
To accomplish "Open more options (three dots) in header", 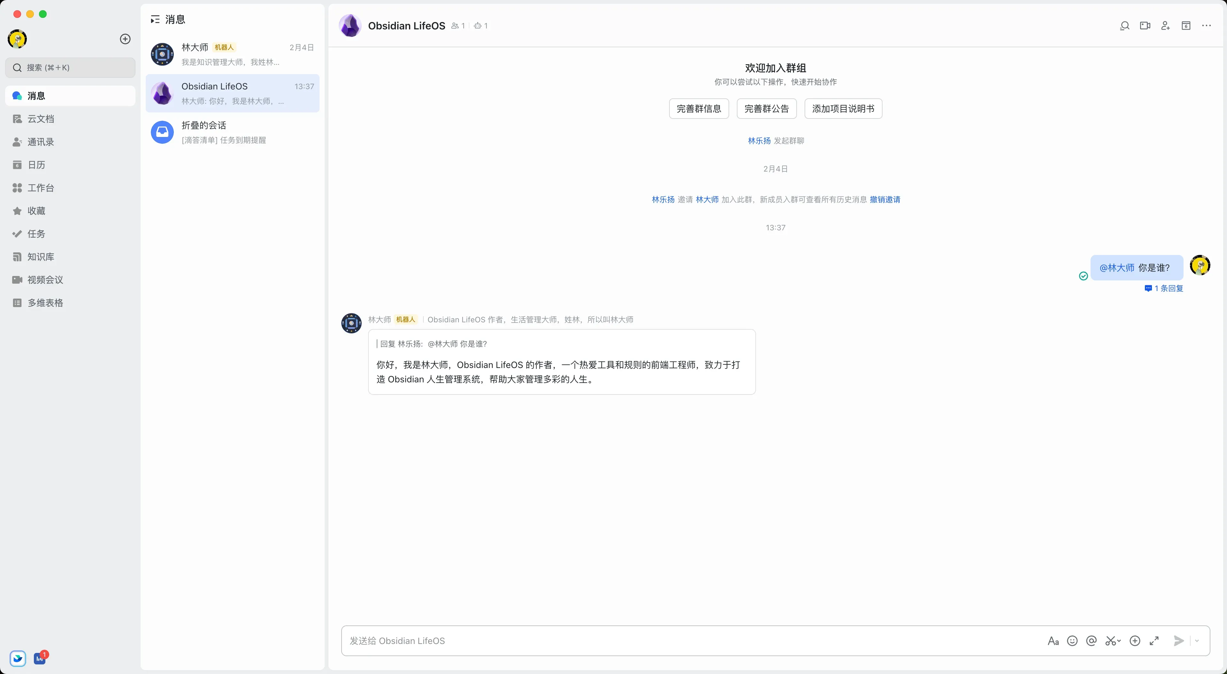I will tap(1207, 26).
